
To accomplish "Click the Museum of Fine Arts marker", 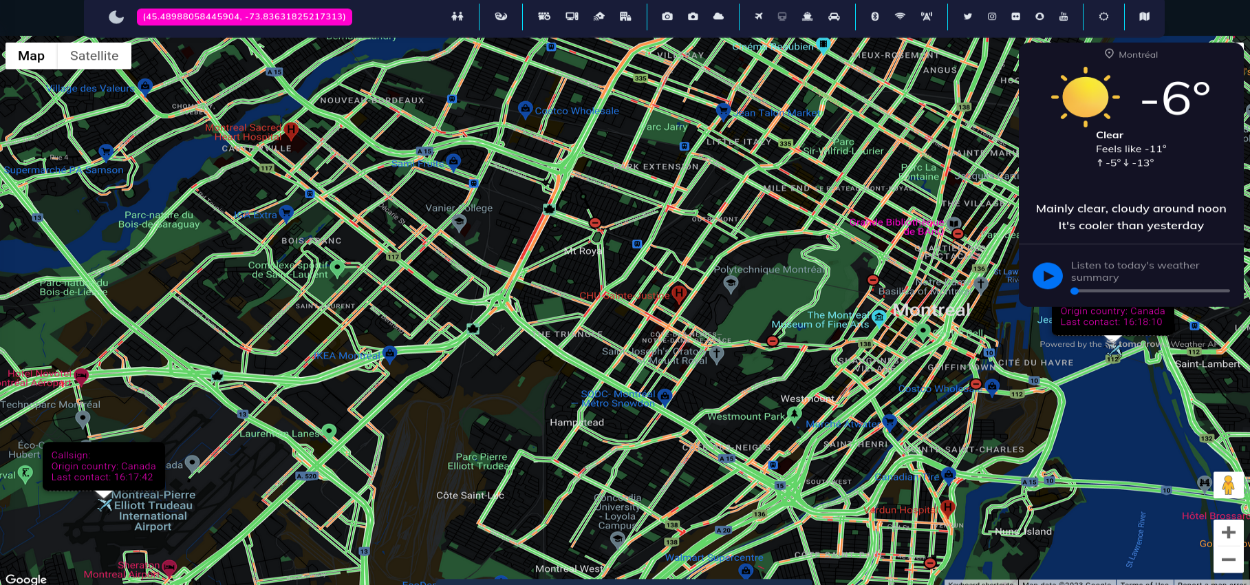I will 879,317.
